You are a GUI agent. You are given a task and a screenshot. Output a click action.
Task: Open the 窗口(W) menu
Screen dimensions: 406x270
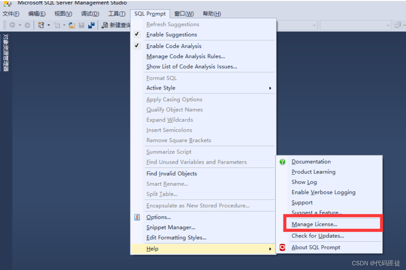click(184, 14)
